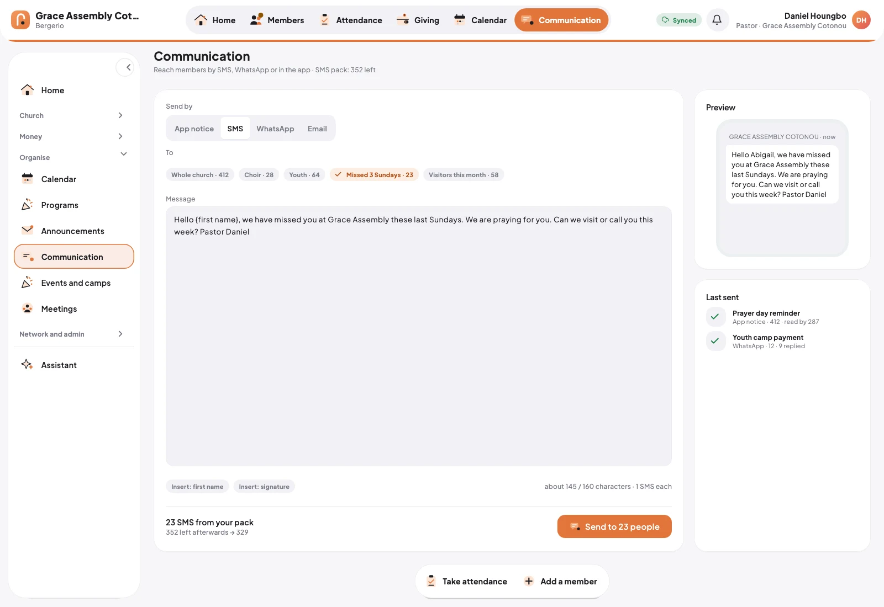This screenshot has height=607, width=884.
Task: Open the Programs icon in sidebar
Action: 27,205
